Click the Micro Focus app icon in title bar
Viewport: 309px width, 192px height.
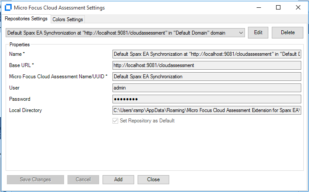point(8,7)
